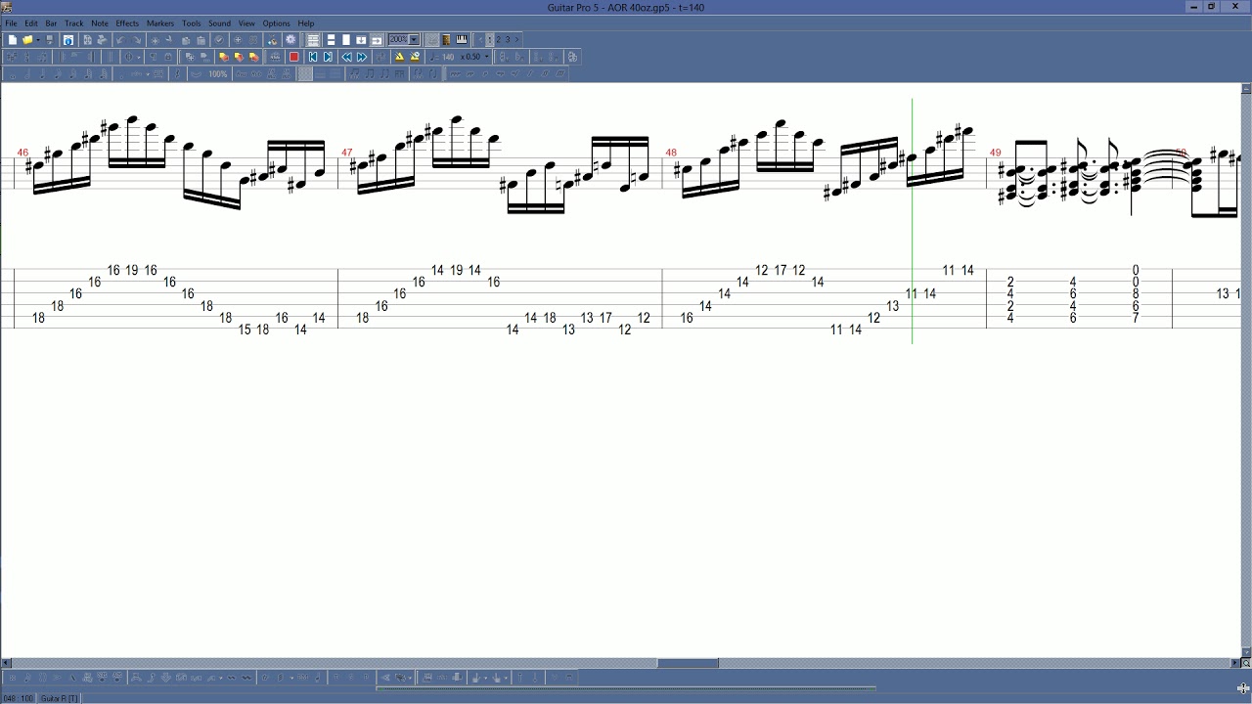This screenshot has width=1252, height=704.
Task: Go to the previous page arrow
Action: coord(480,40)
